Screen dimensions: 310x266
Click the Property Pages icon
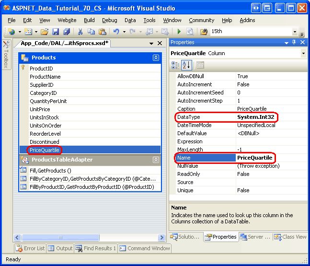[x=200, y=65]
